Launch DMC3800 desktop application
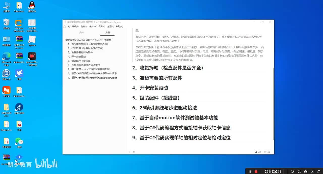 coord(19,109)
